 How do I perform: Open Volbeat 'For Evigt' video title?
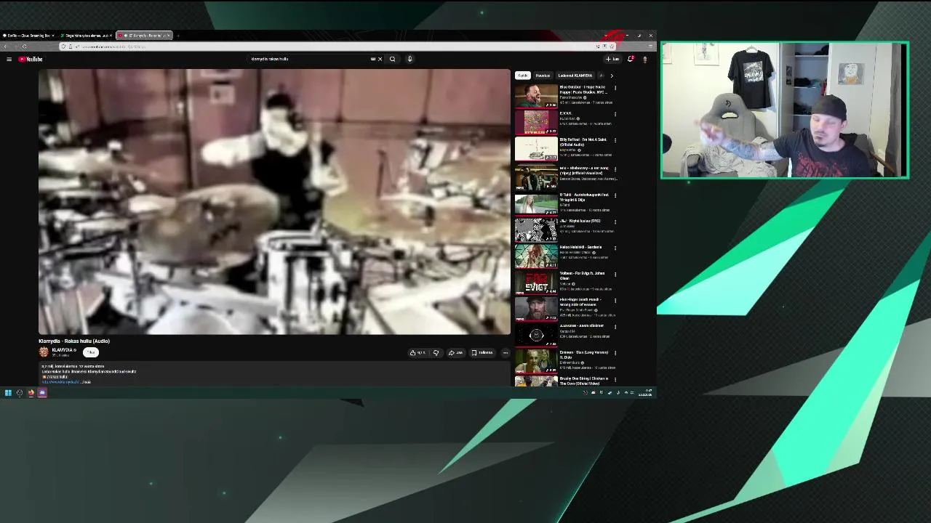coord(582,276)
